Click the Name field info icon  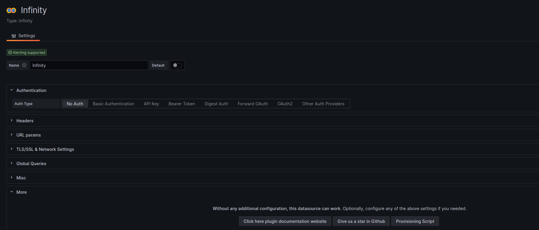coord(24,65)
